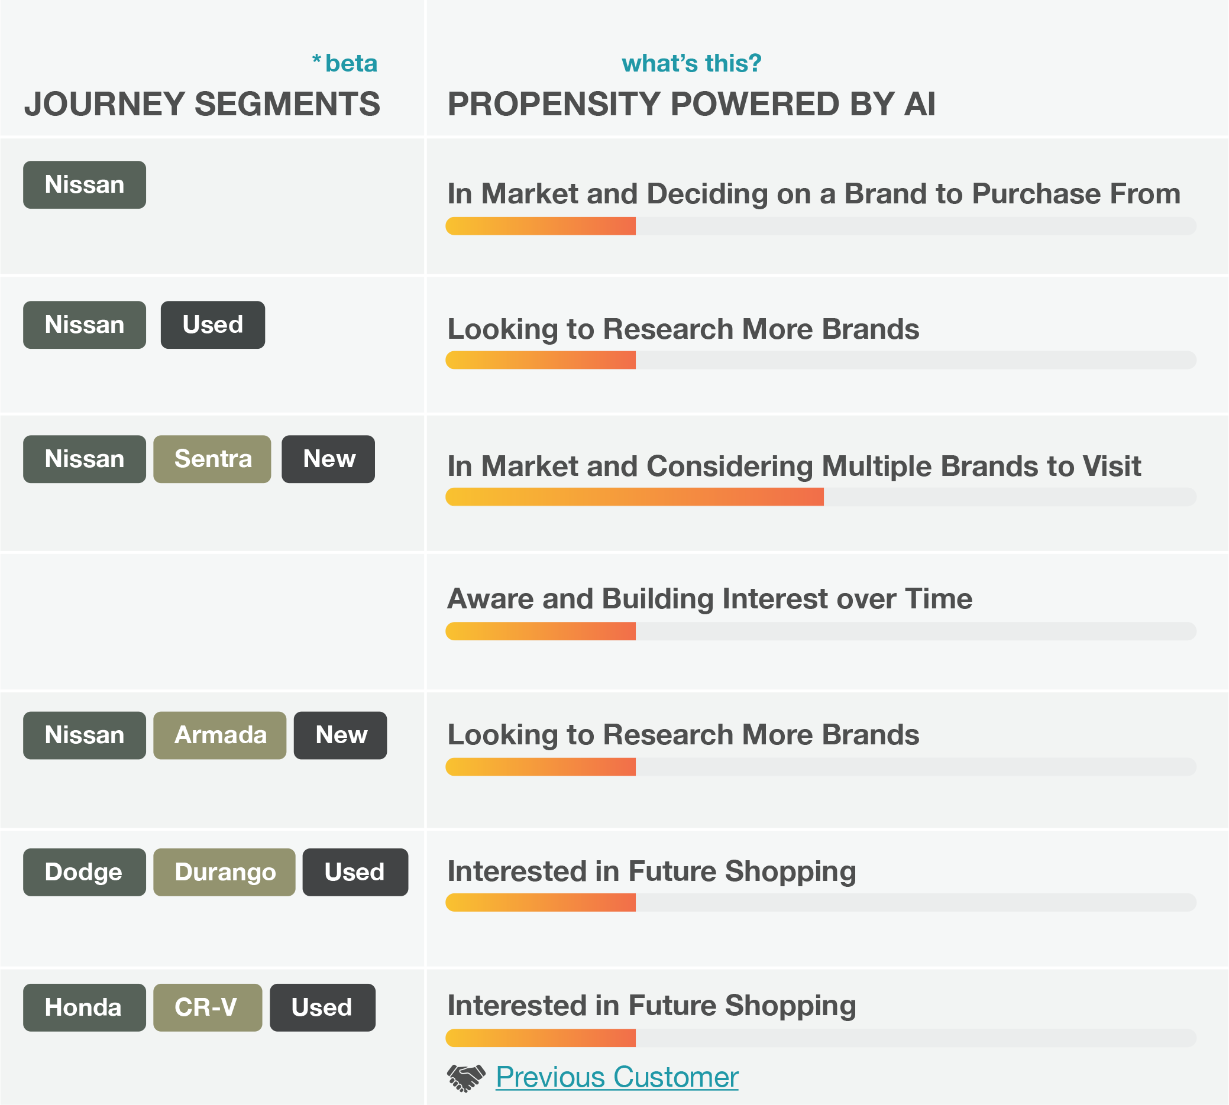Select the CR-V model tag

coord(208,1008)
